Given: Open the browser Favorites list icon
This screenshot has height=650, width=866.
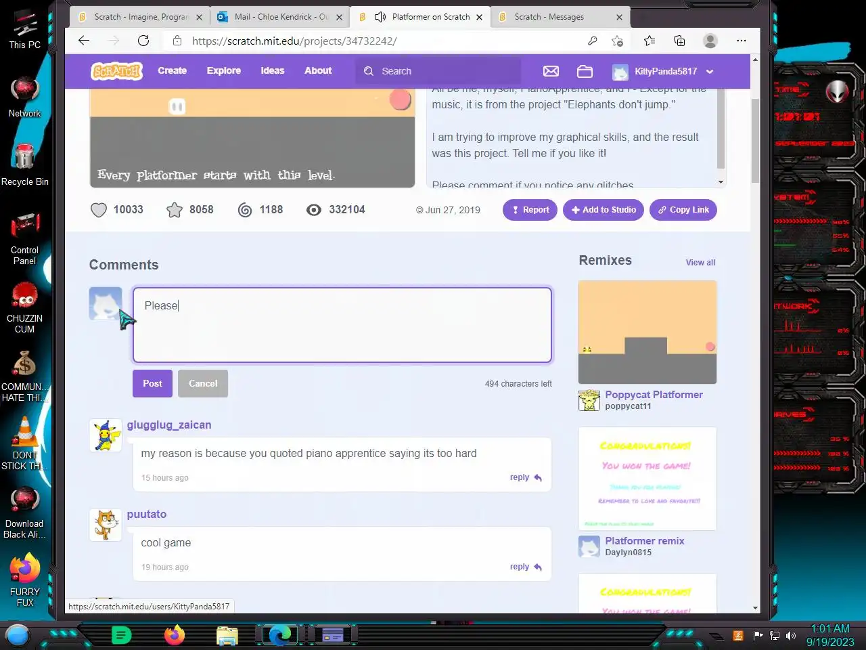Looking at the screenshot, I should [x=649, y=41].
